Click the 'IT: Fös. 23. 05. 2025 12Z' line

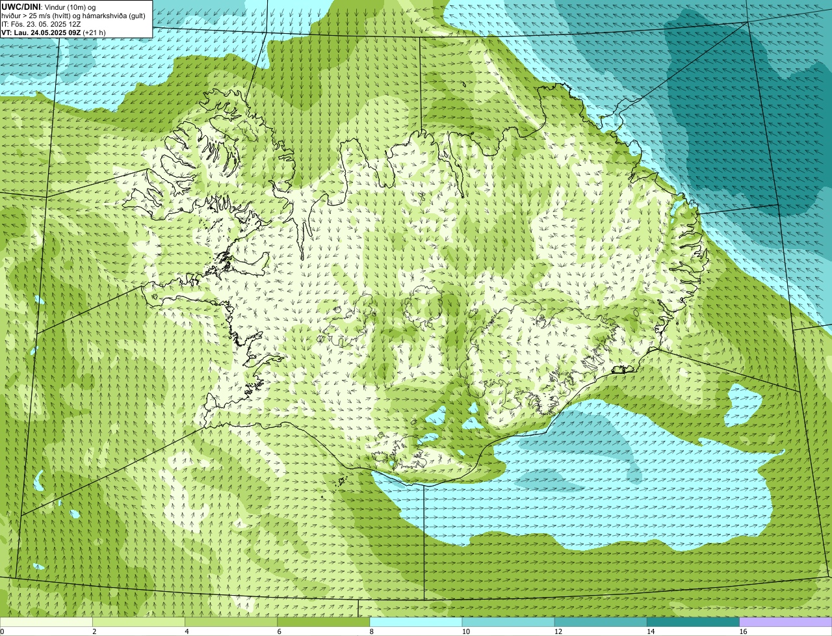tap(41, 23)
